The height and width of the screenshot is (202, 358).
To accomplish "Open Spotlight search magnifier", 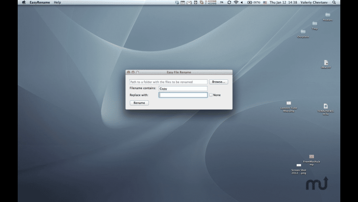I will (334, 2).
